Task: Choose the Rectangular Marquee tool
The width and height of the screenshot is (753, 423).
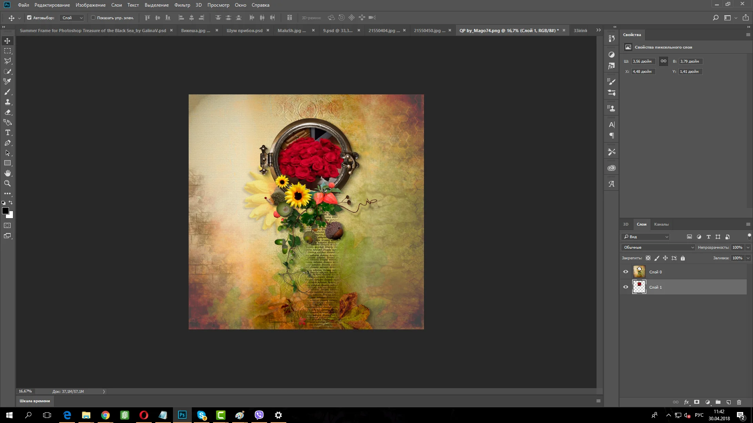Action: (7, 51)
